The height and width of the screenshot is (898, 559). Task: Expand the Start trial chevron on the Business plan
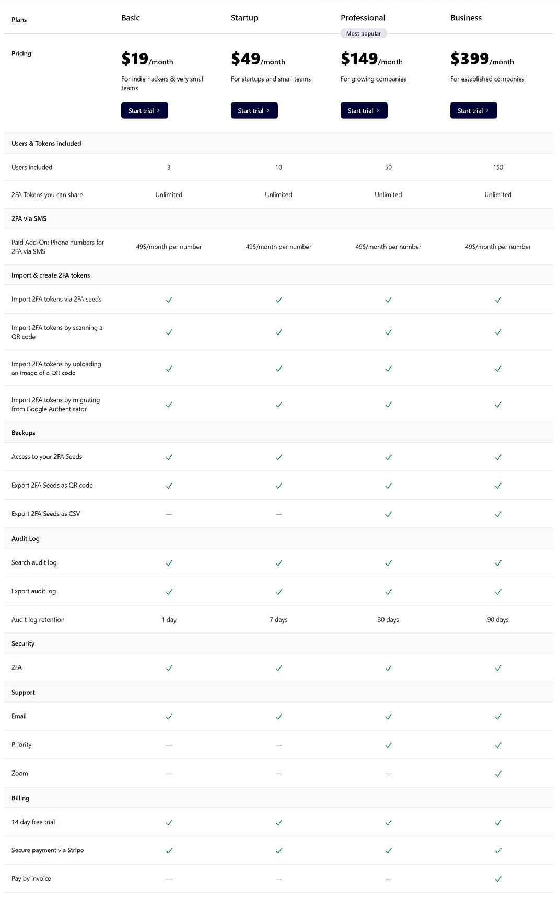click(x=487, y=110)
